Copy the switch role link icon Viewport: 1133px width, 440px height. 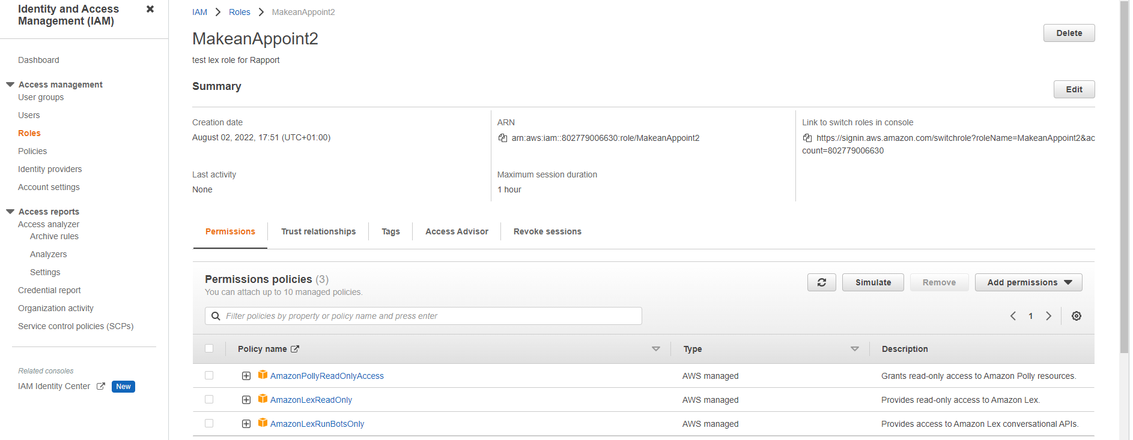click(x=807, y=138)
